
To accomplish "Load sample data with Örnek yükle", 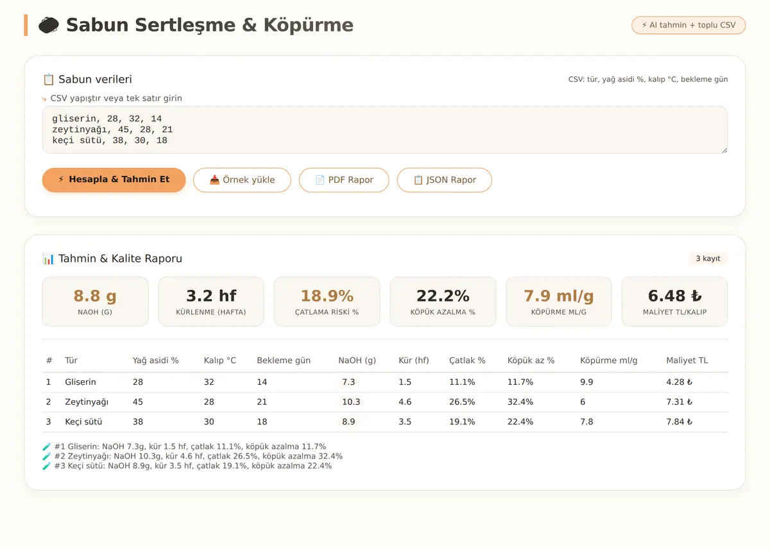I will (242, 180).
